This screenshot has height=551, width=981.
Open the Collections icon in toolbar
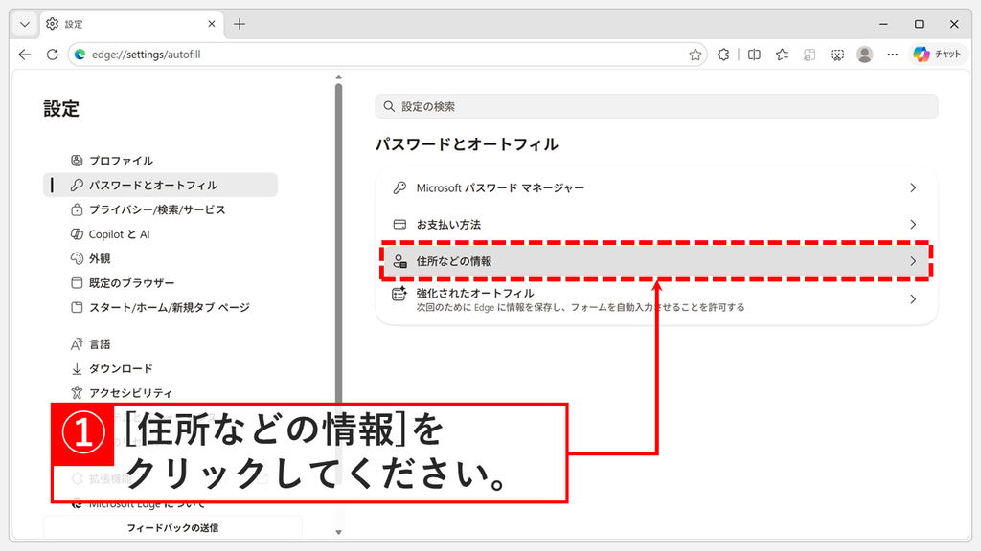point(810,55)
